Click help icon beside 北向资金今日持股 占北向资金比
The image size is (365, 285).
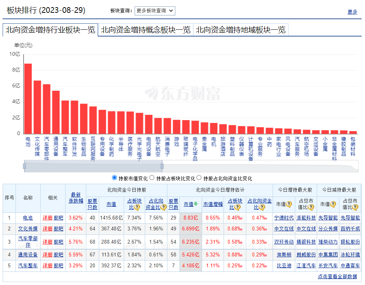tap(163, 207)
